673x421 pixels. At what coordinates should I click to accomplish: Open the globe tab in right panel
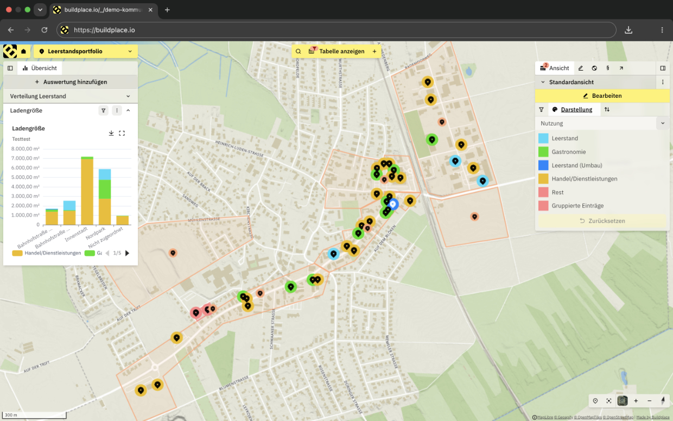pos(594,68)
